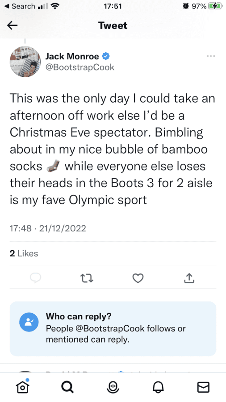The image size is (226, 402).
Task: Tap the tweet timestamp 17:48 · 21/12/2022
Action: point(48,228)
